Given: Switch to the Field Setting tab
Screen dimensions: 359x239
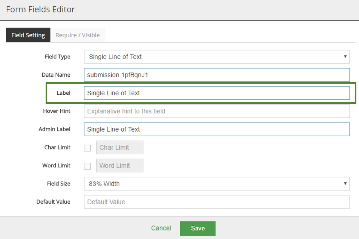Looking at the screenshot, I should click(x=28, y=35).
